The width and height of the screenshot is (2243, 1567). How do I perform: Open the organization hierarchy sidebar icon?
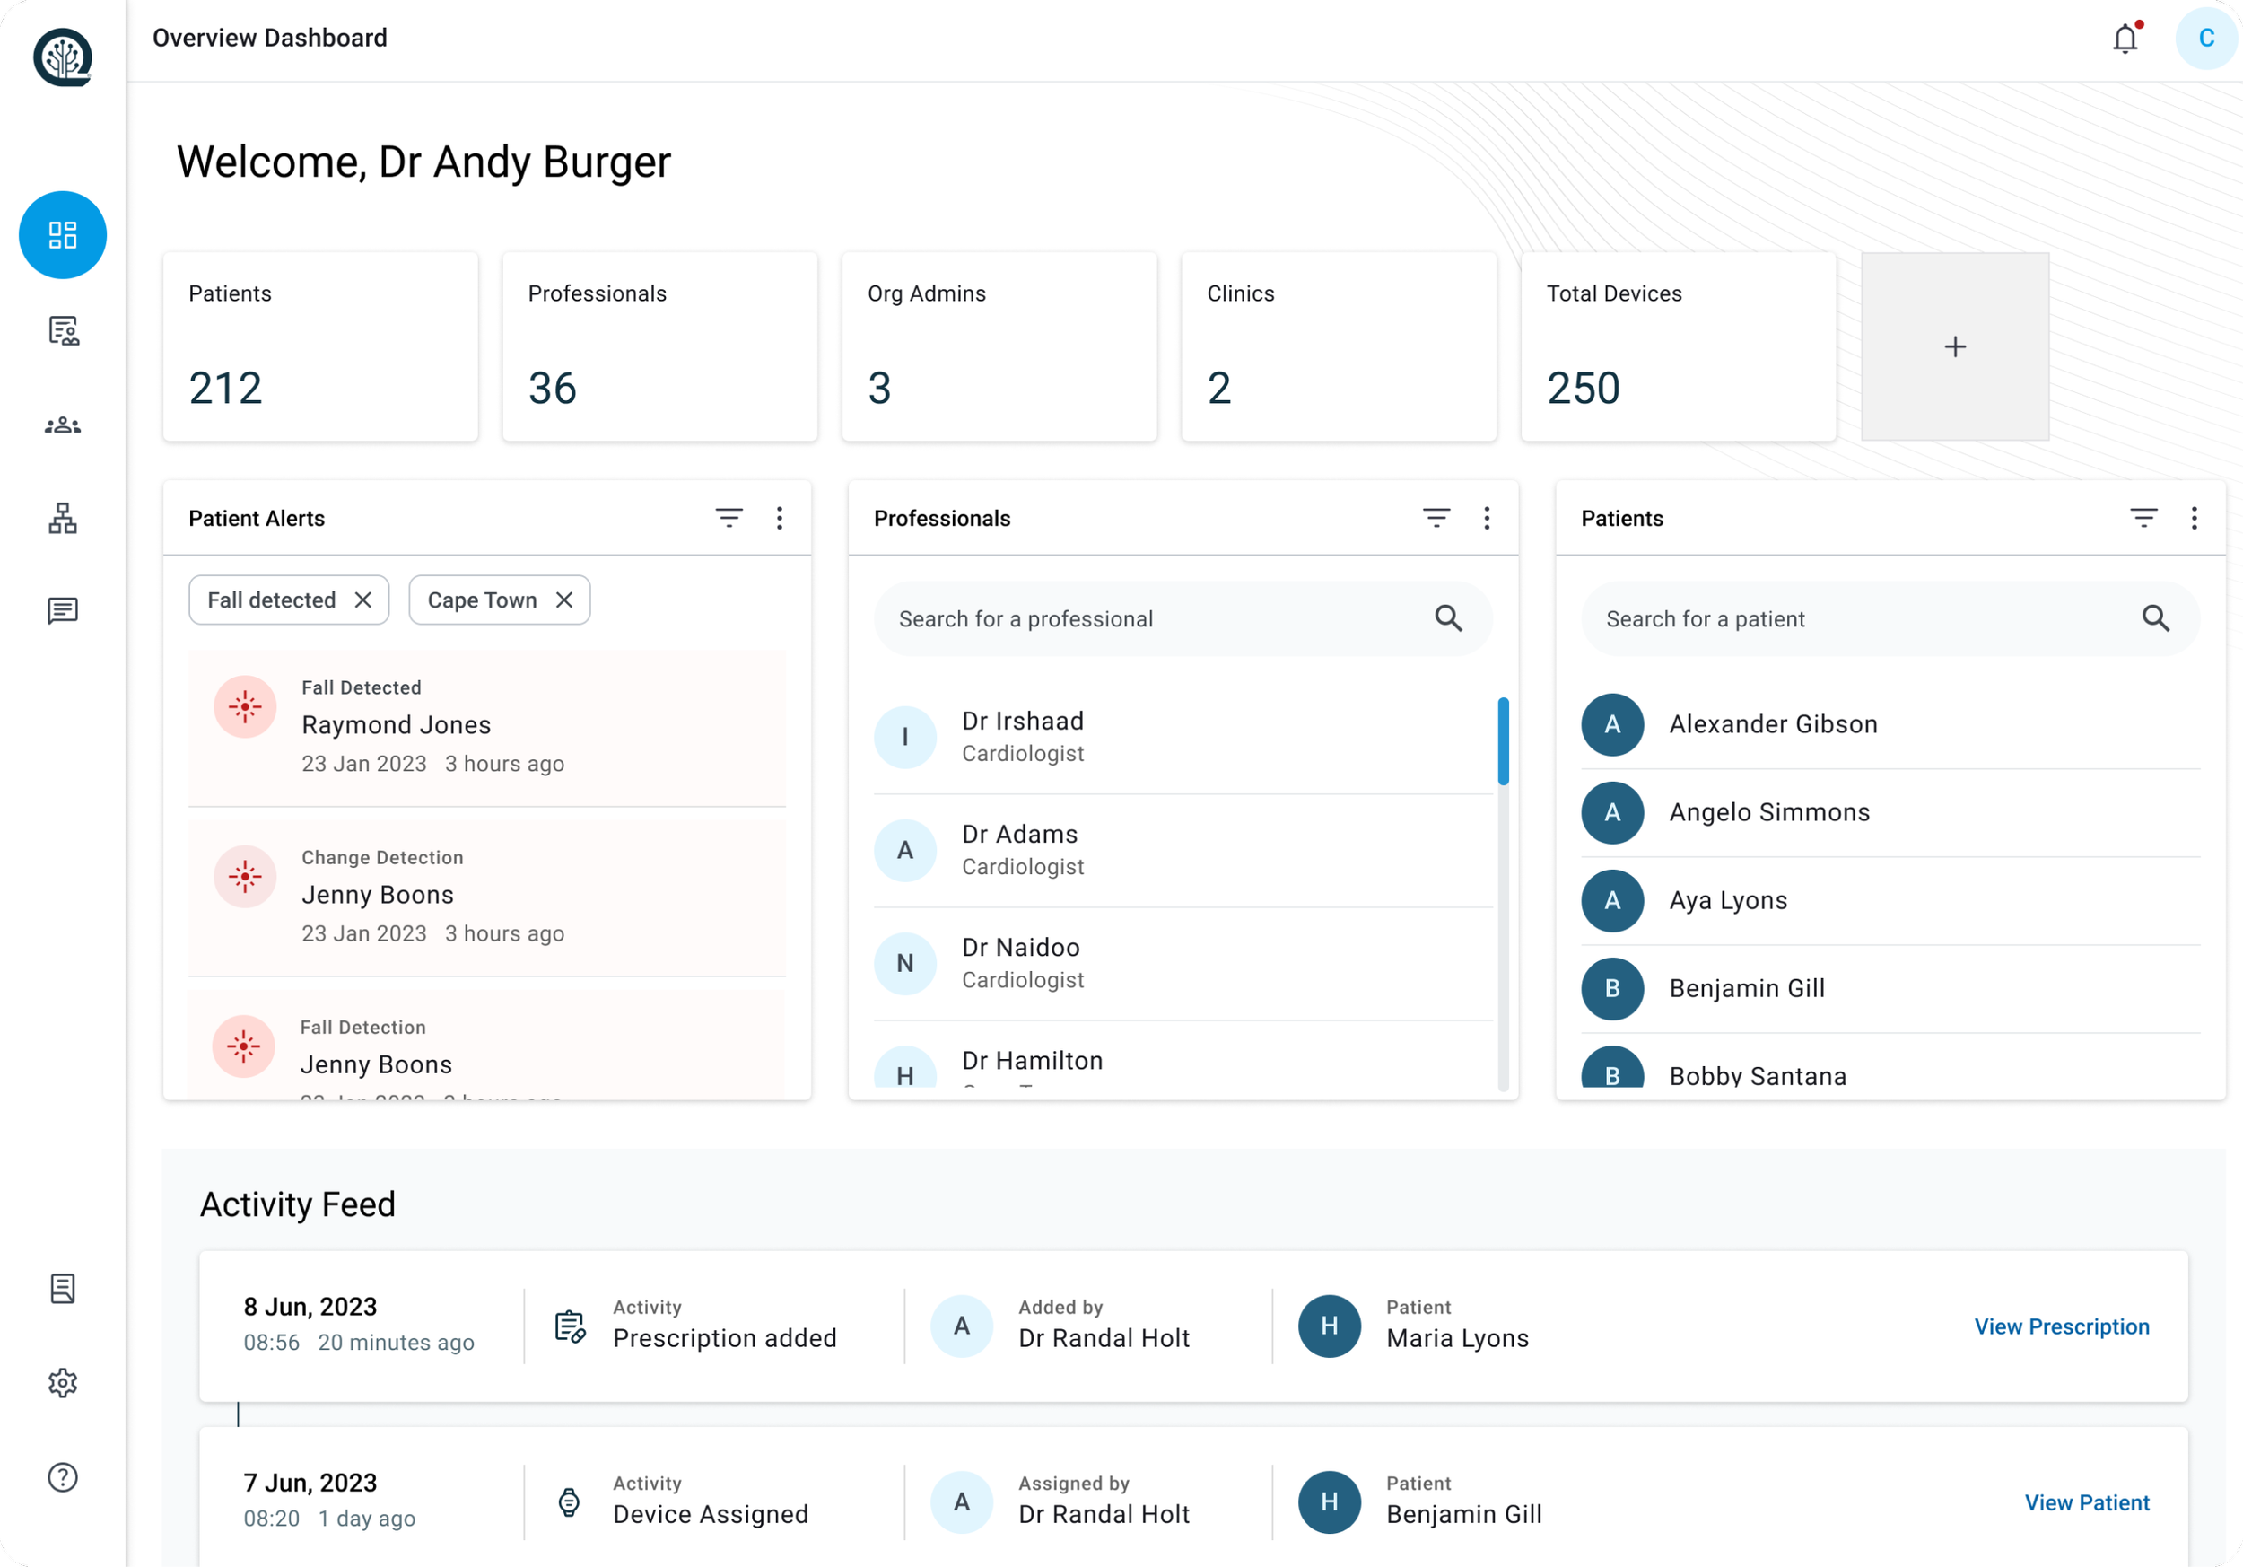63,518
